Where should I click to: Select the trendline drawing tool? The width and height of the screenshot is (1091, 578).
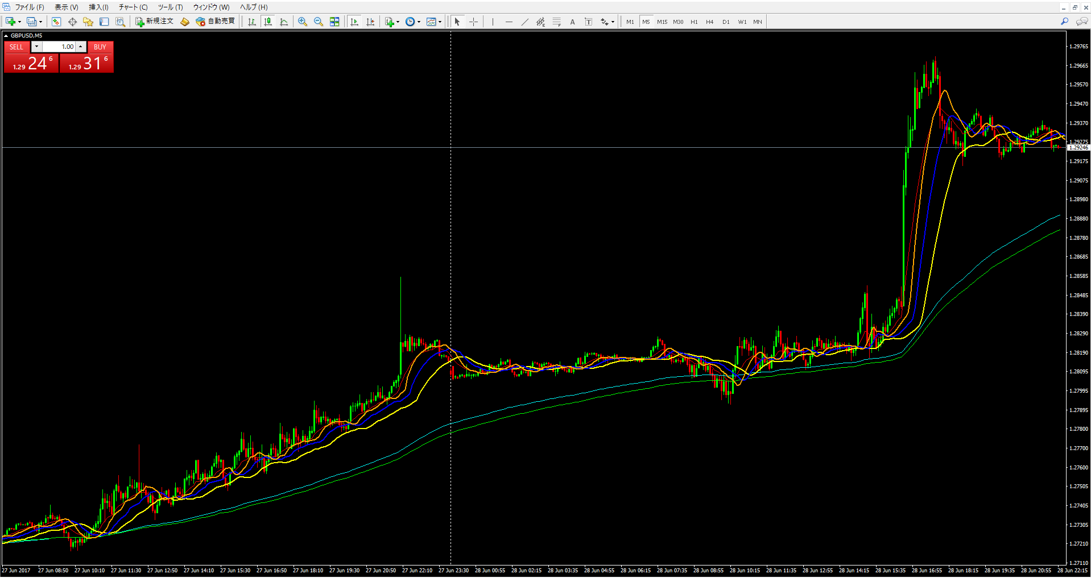point(524,22)
